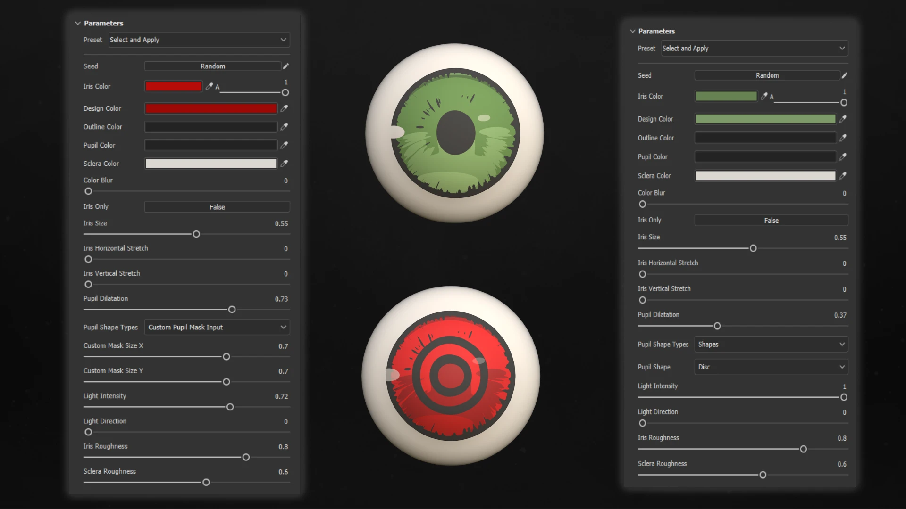Click the red Iris Color swatch
906x509 pixels.
174,86
